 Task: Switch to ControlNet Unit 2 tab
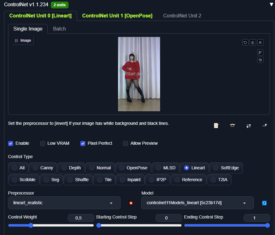pos(182,16)
